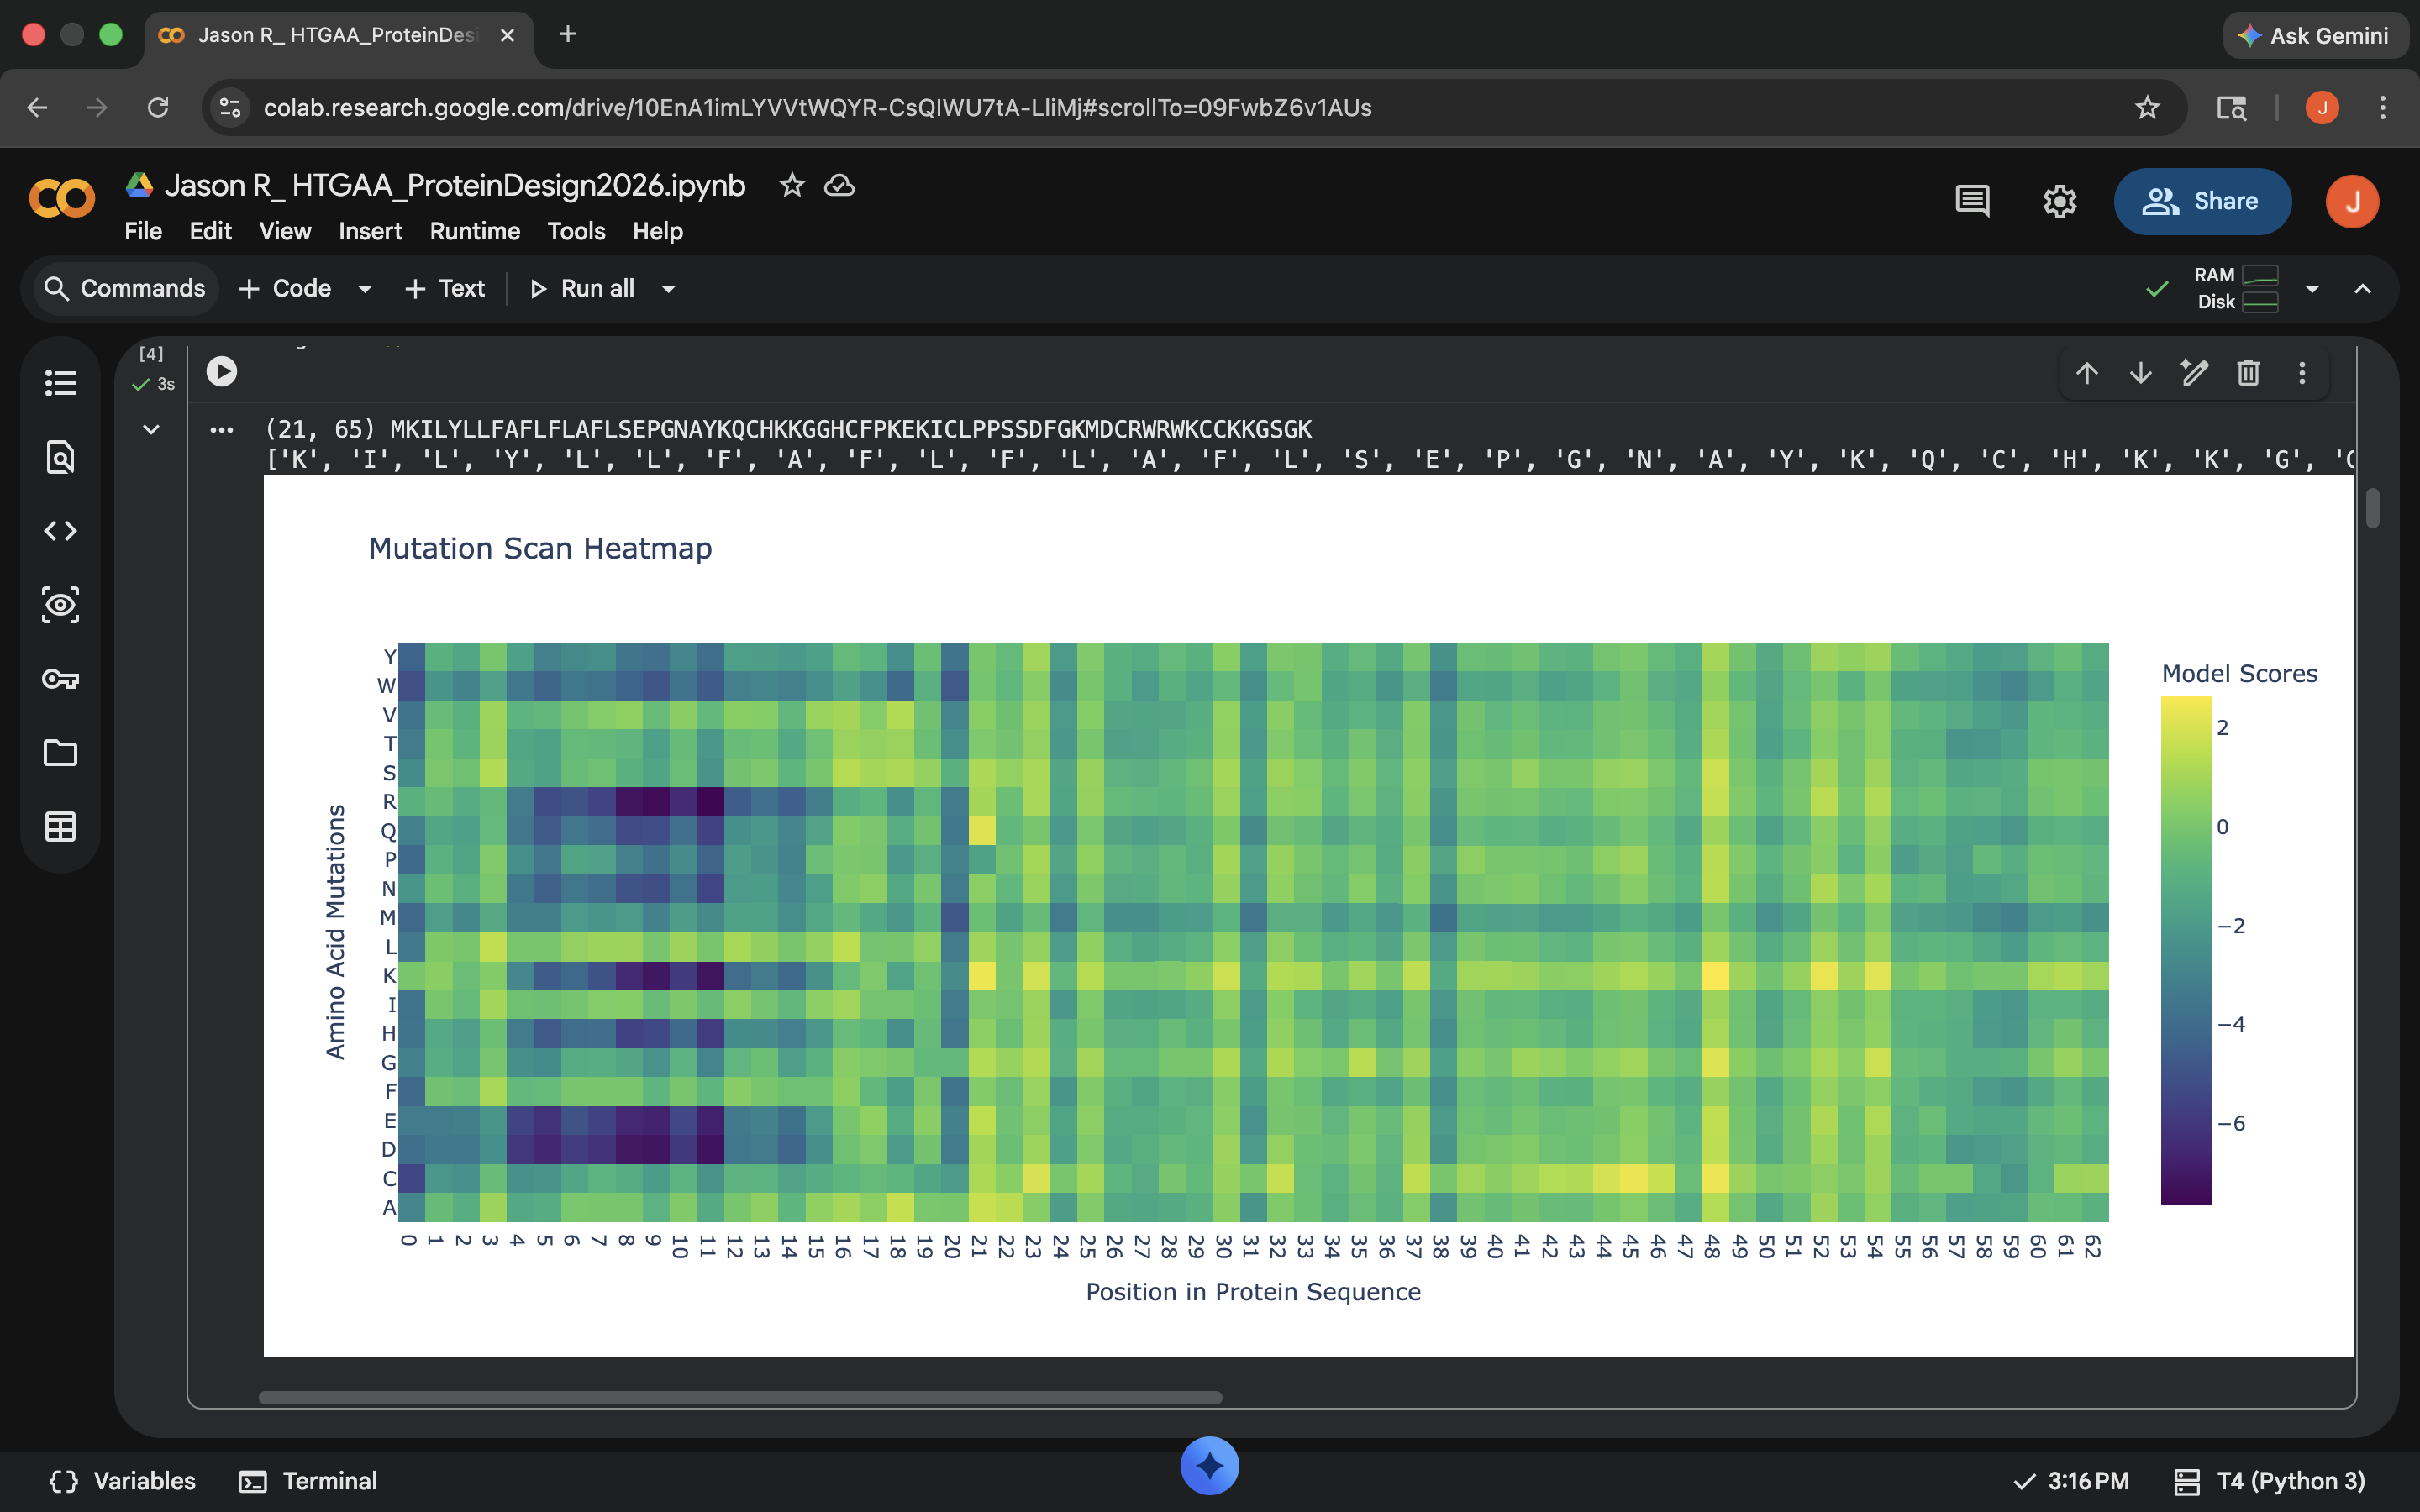Click the Mutation Scan Heatmap title

540,548
